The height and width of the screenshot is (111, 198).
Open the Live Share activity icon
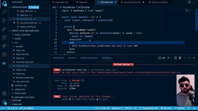point(4,46)
